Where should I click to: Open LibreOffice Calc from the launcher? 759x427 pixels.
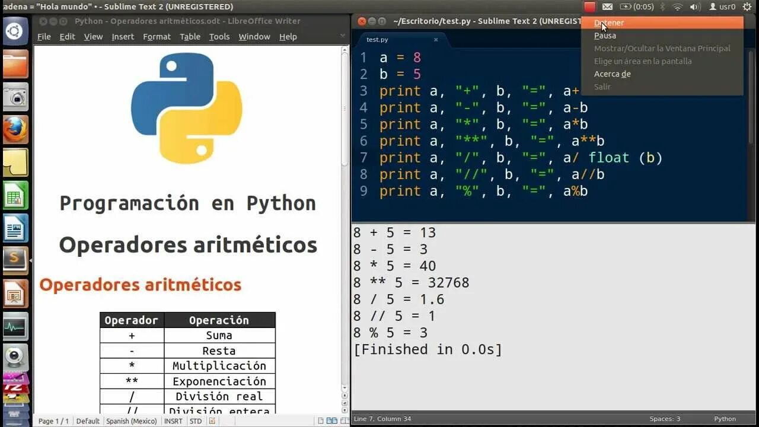[x=15, y=195]
